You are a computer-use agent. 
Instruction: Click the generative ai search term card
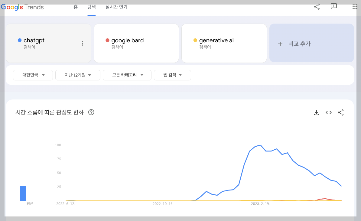click(x=224, y=43)
